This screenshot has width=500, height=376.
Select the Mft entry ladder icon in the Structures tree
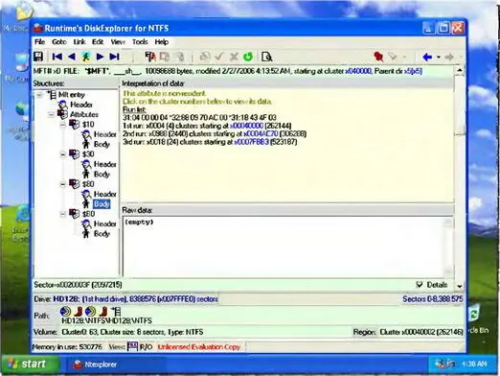pyautogui.click(x=52, y=95)
